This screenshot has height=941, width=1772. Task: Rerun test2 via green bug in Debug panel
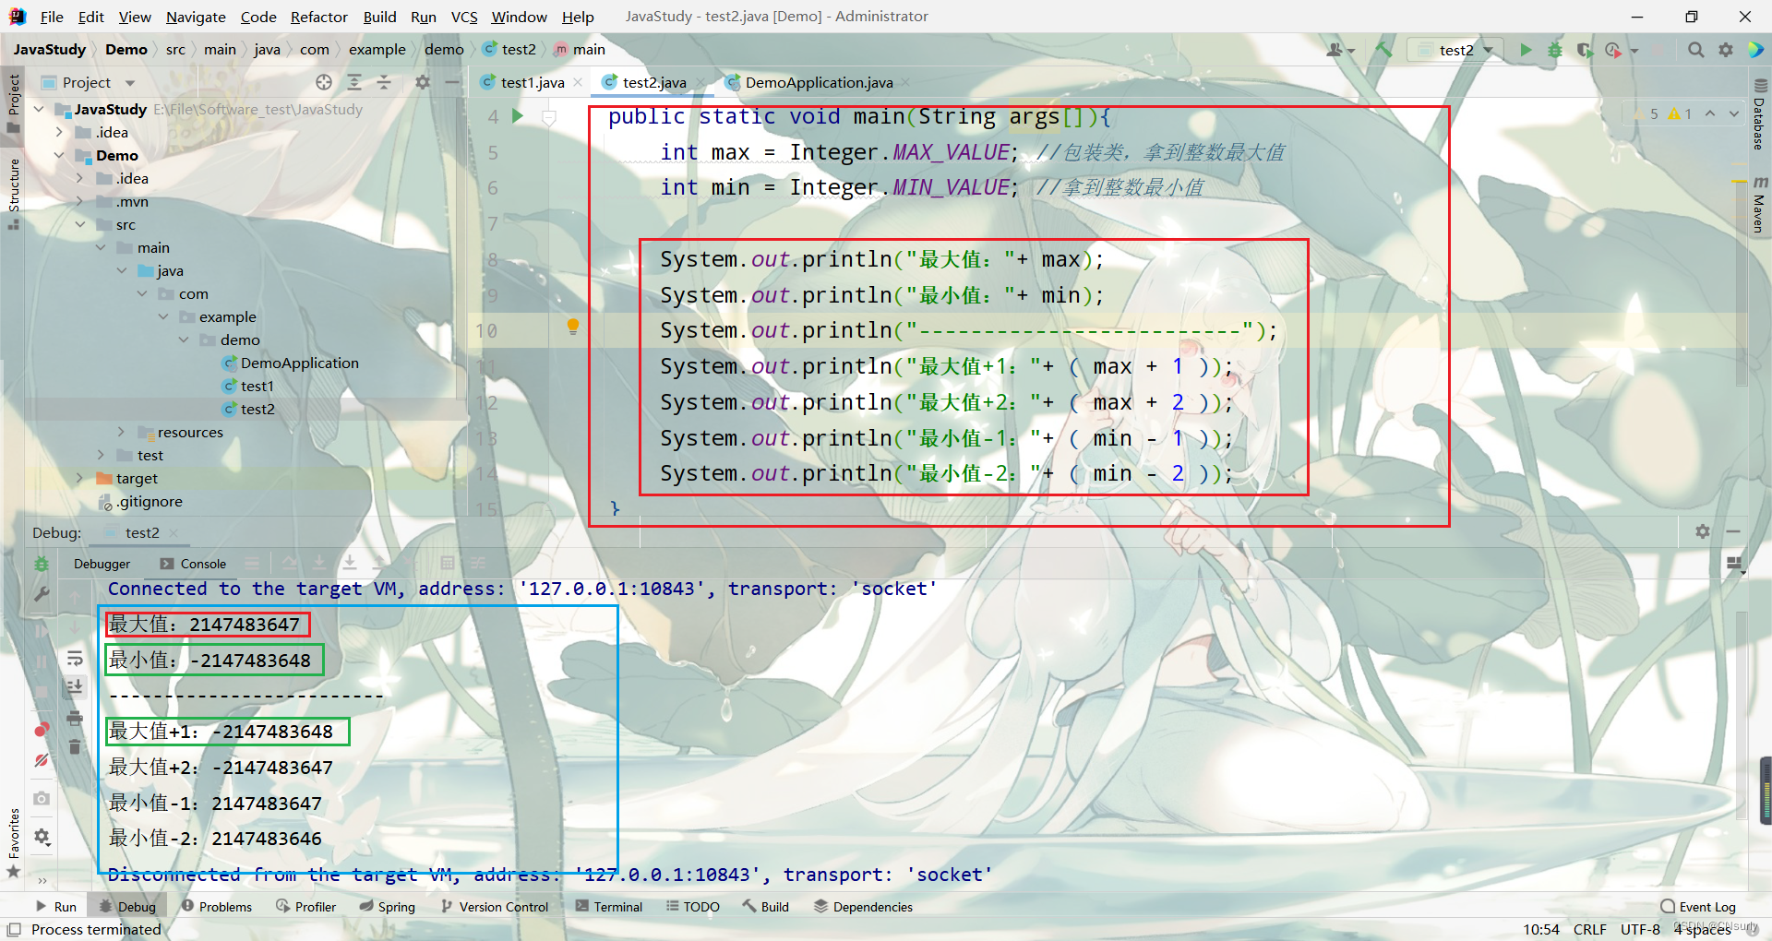tap(42, 564)
